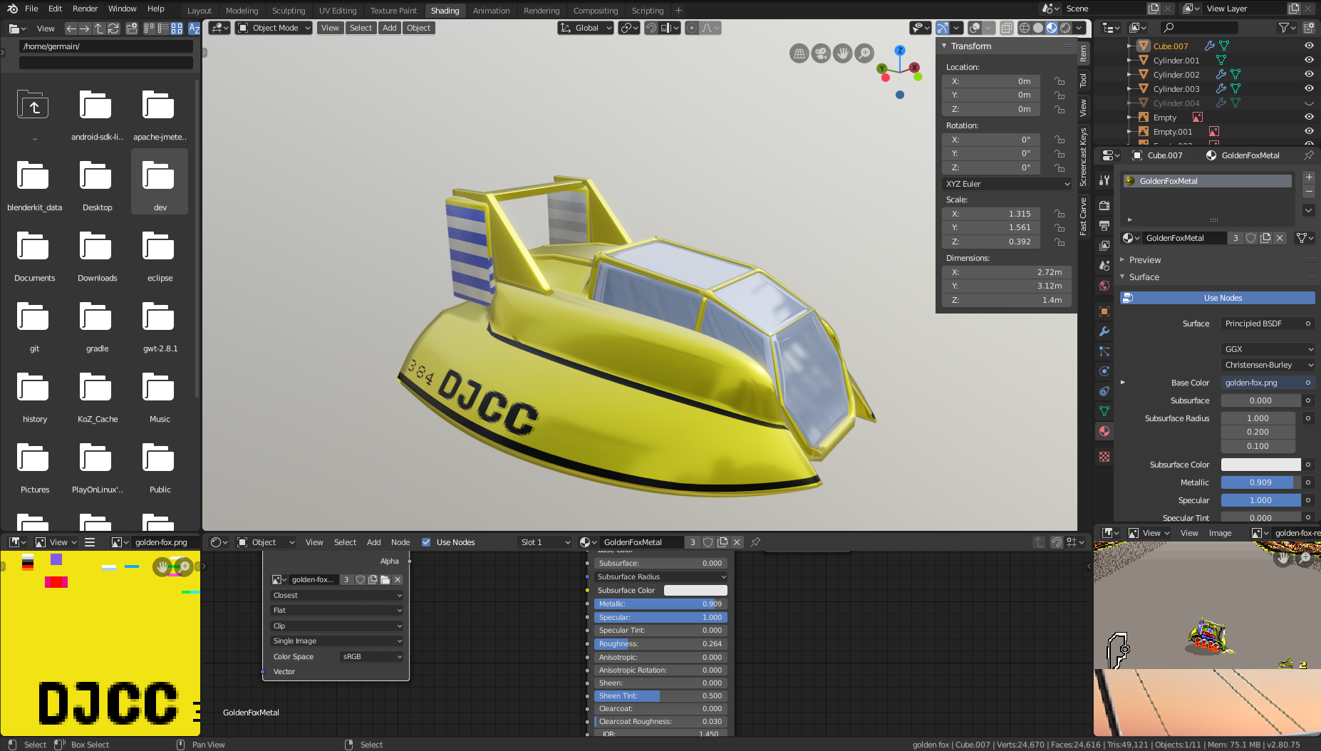
Task: Go to parent directory folder icon
Action: [x=33, y=107]
